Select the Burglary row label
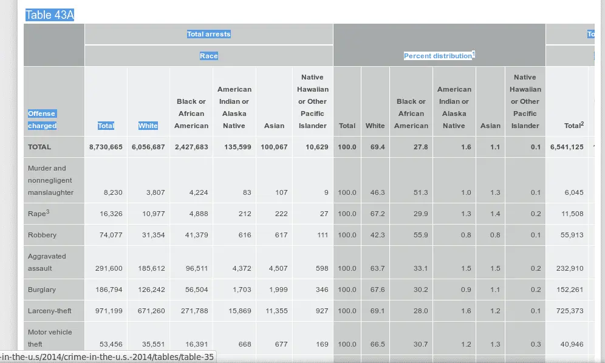Image resolution: width=605 pixels, height=363 pixels. [42, 290]
